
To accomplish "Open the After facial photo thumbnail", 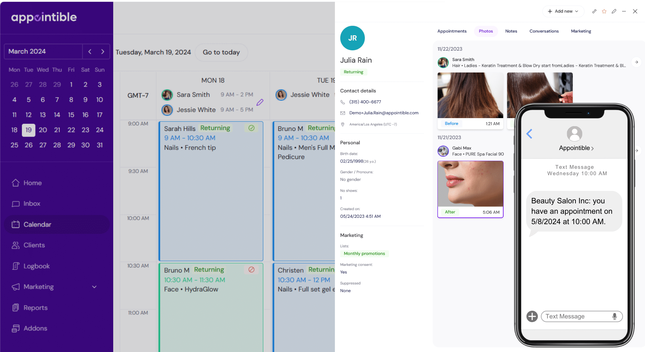I will pos(470,184).
